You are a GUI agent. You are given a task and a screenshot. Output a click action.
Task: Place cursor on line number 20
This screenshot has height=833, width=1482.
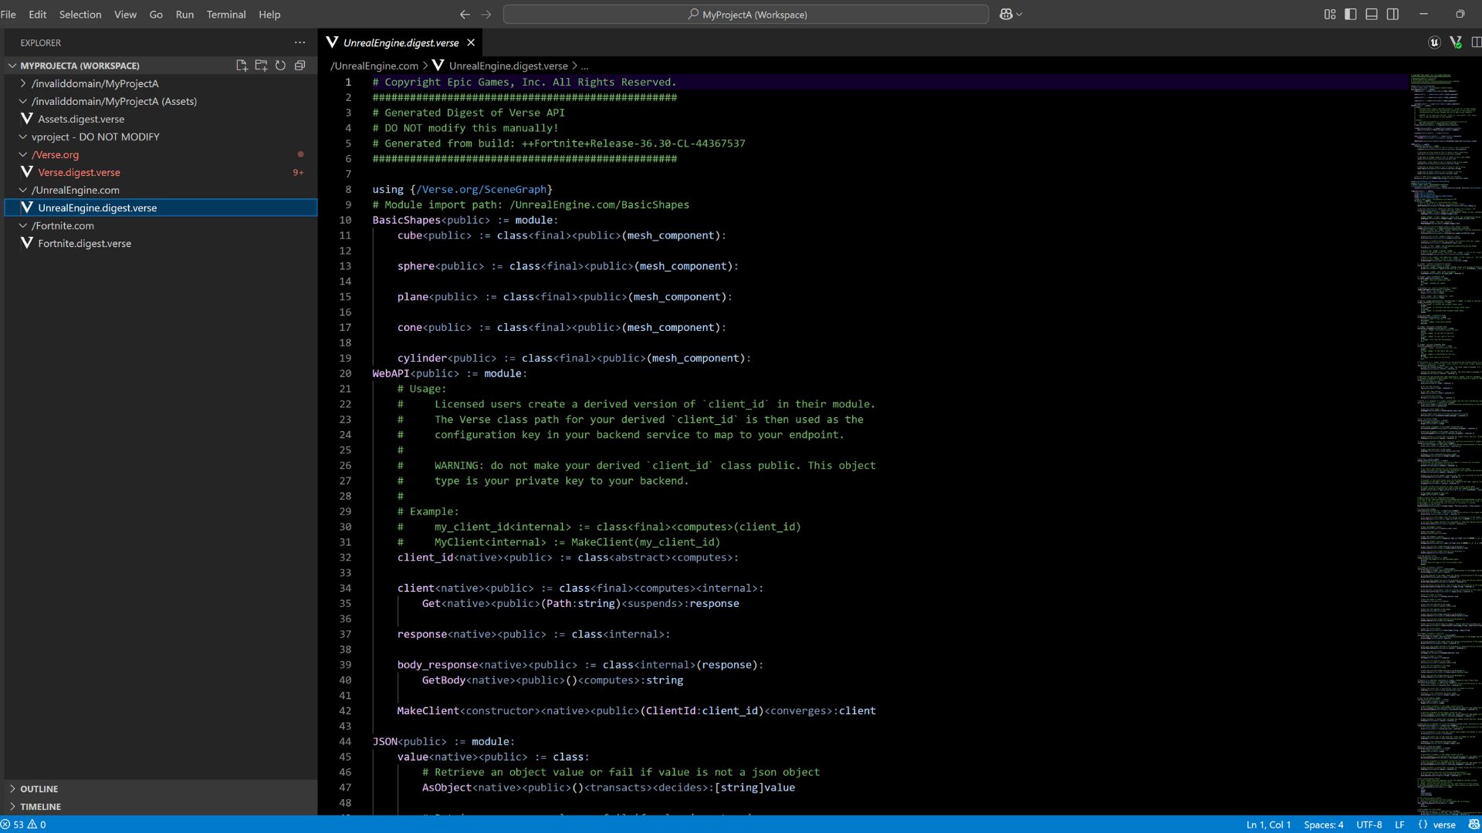[x=345, y=373]
